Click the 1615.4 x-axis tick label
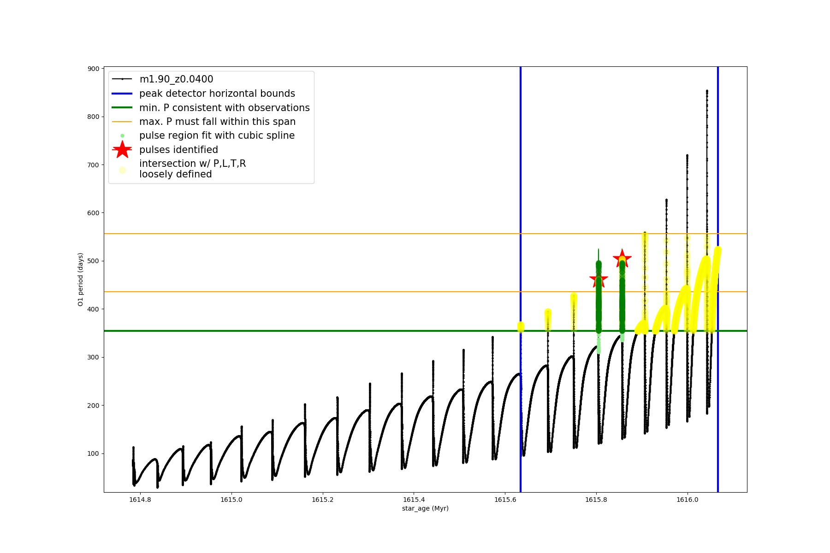Screen dimensions: 830x553 coord(414,500)
